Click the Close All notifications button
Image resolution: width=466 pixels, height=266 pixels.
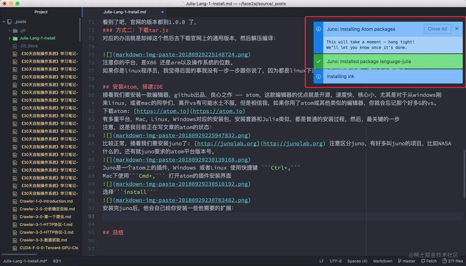pos(437,29)
